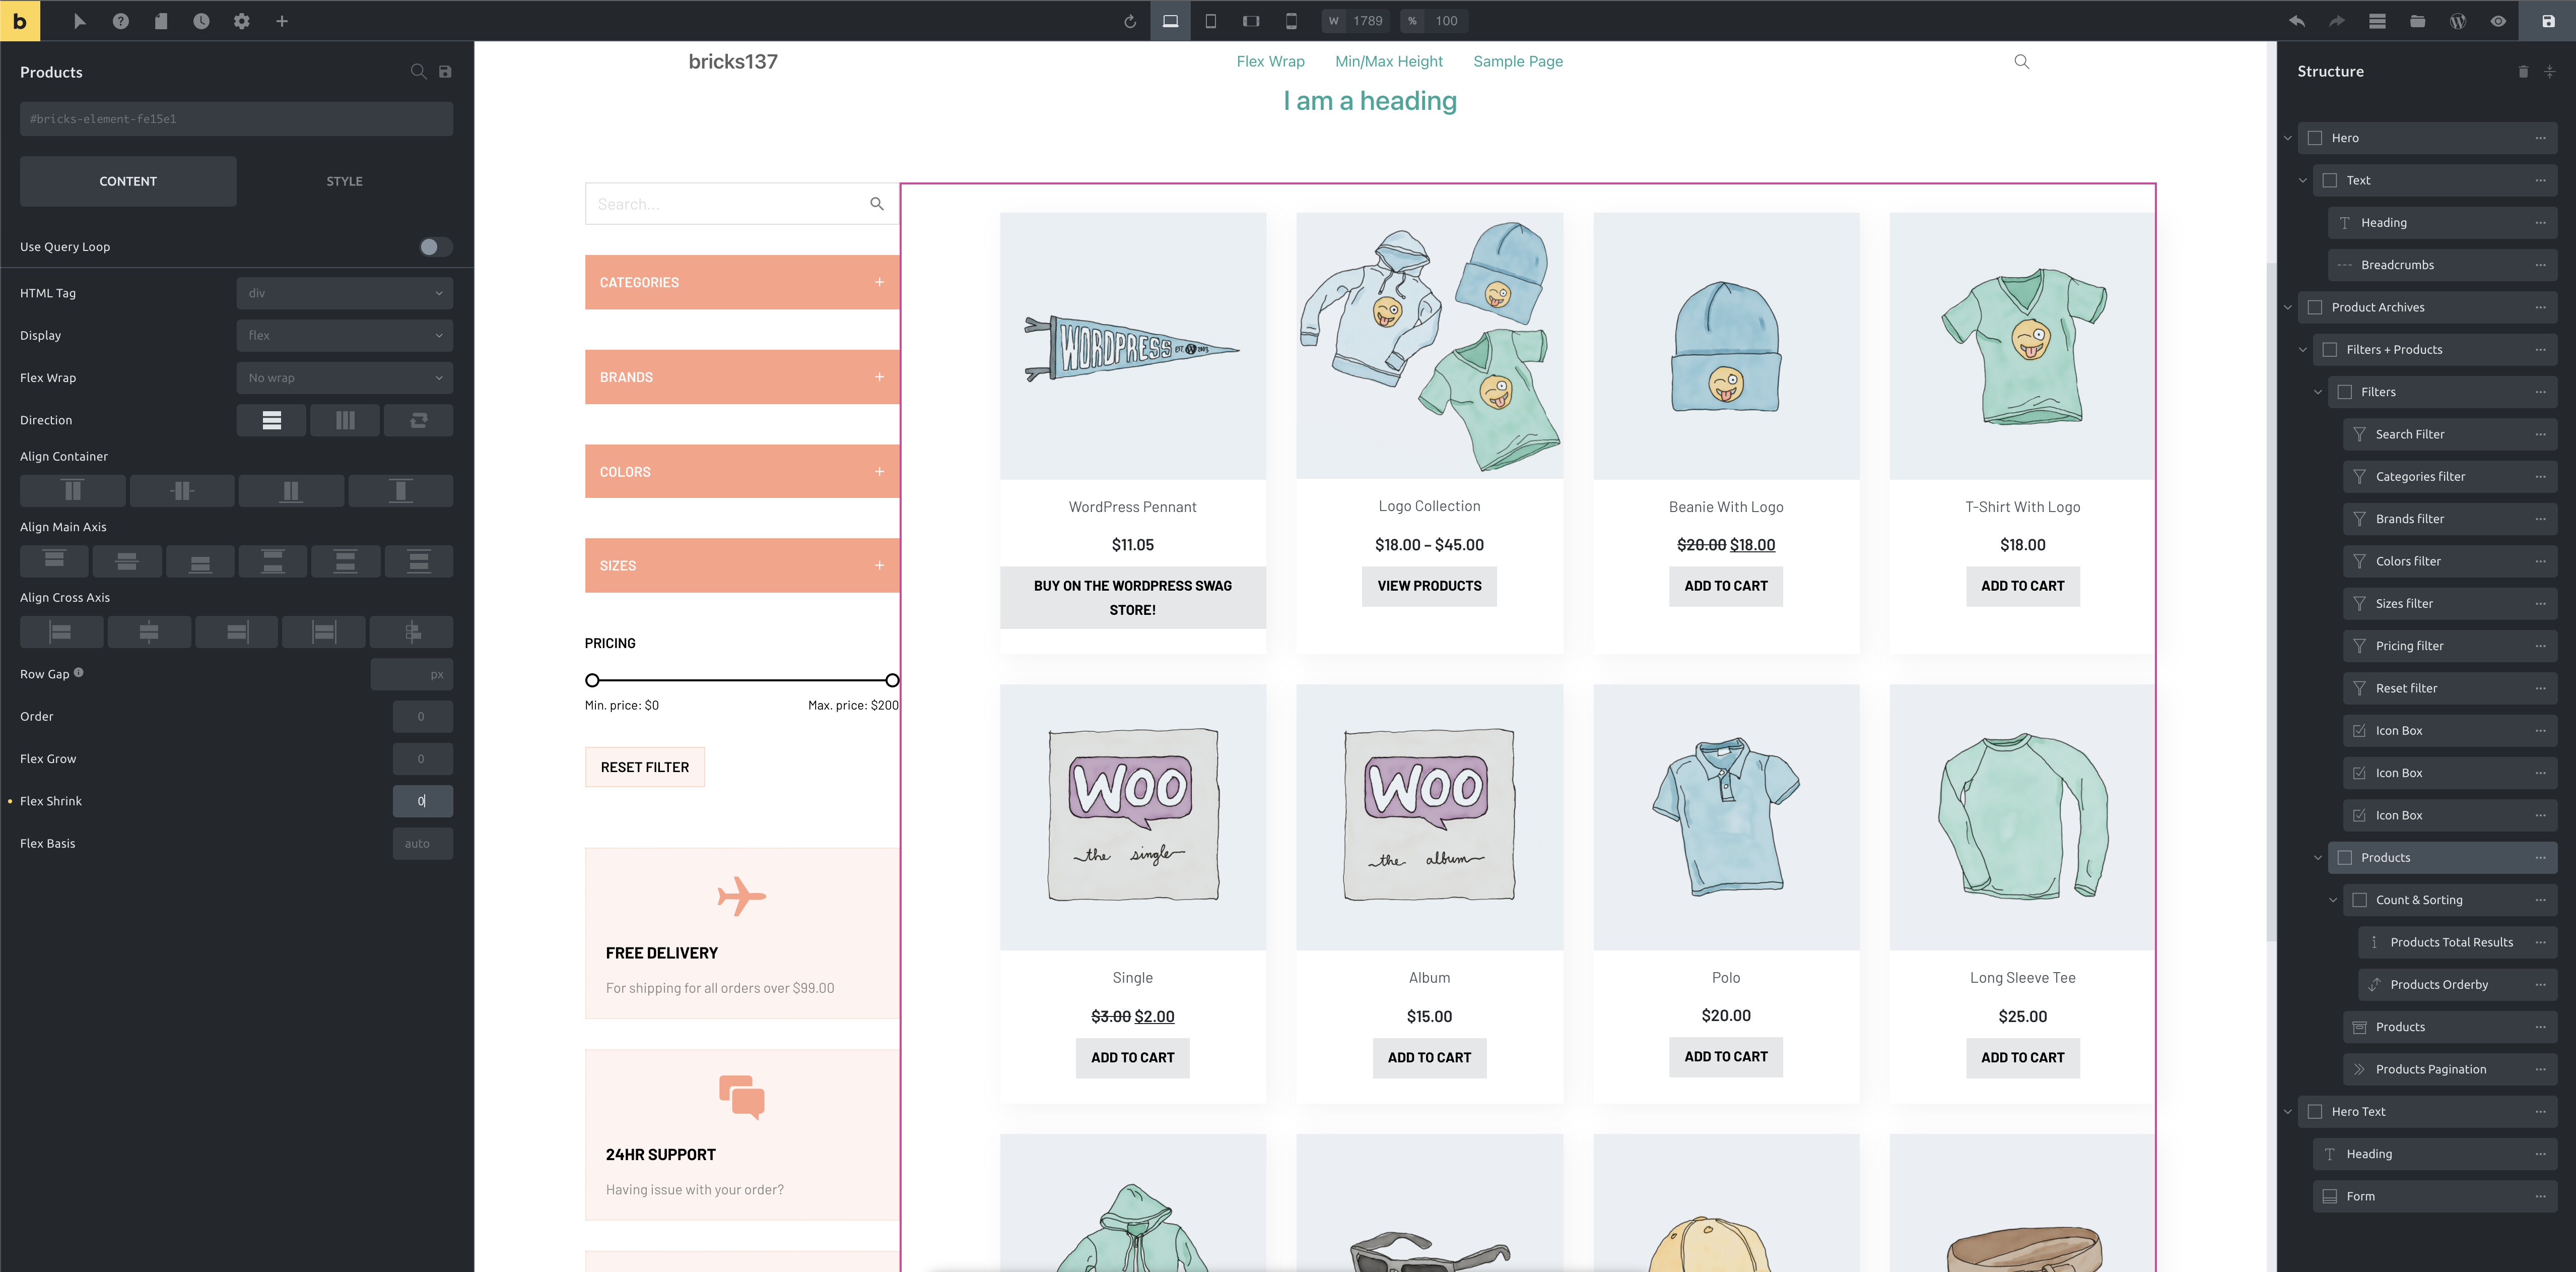This screenshot has width=2576, height=1272.
Task: Click the redo arrow icon
Action: click(2337, 21)
